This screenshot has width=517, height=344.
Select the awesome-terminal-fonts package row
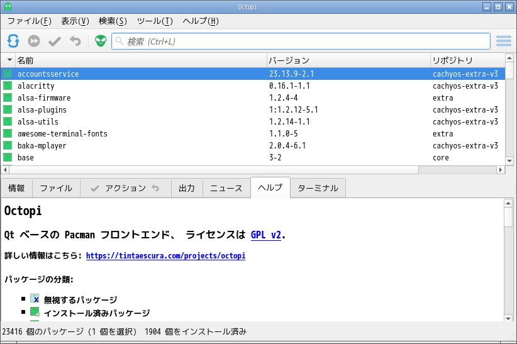(253, 133)
